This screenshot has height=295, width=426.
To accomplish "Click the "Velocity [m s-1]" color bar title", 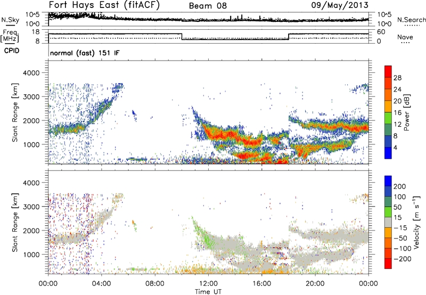I will click(416, 222).
